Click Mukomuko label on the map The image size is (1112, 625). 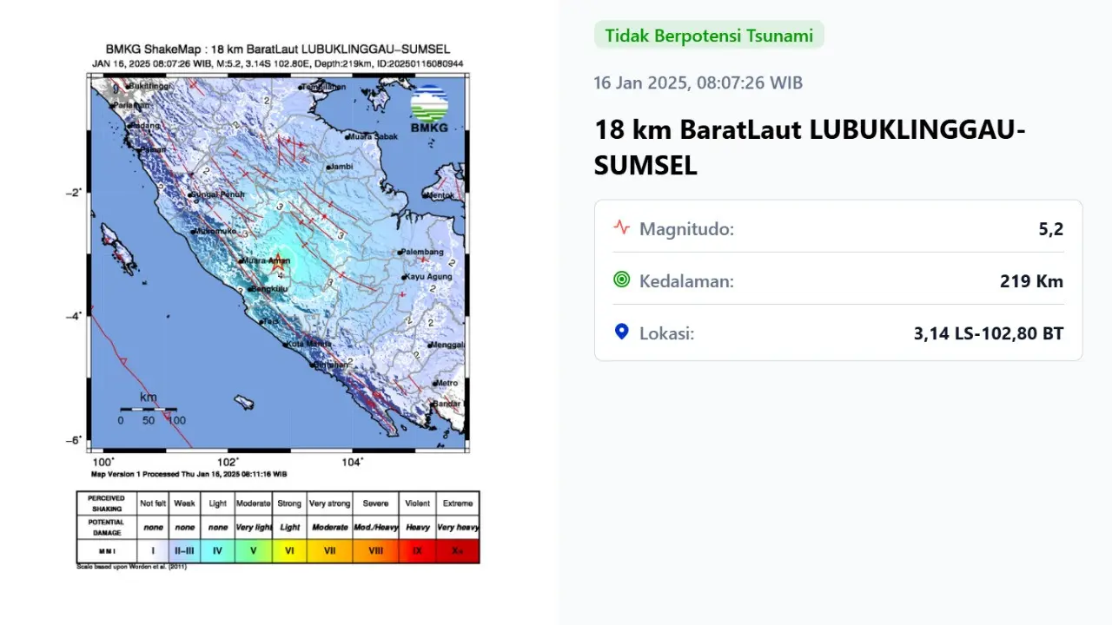click(215, 232)
